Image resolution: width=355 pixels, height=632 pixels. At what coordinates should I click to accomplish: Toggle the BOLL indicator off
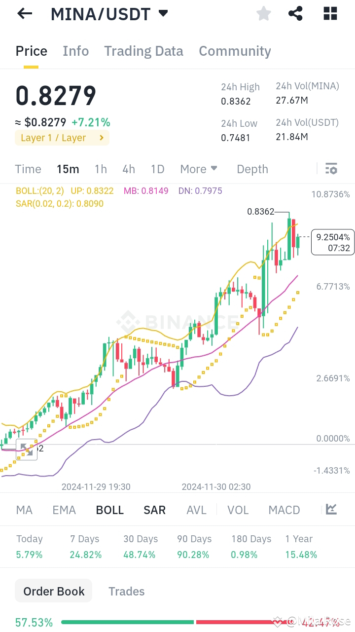coord(109,510)
